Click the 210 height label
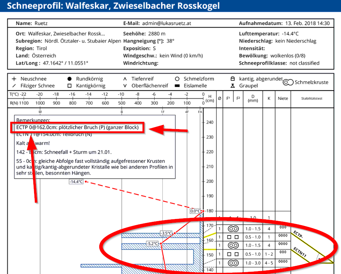Image resolution: width=341 pixels, height=274 pixels. pyautogui.click(x=210, y=167)
